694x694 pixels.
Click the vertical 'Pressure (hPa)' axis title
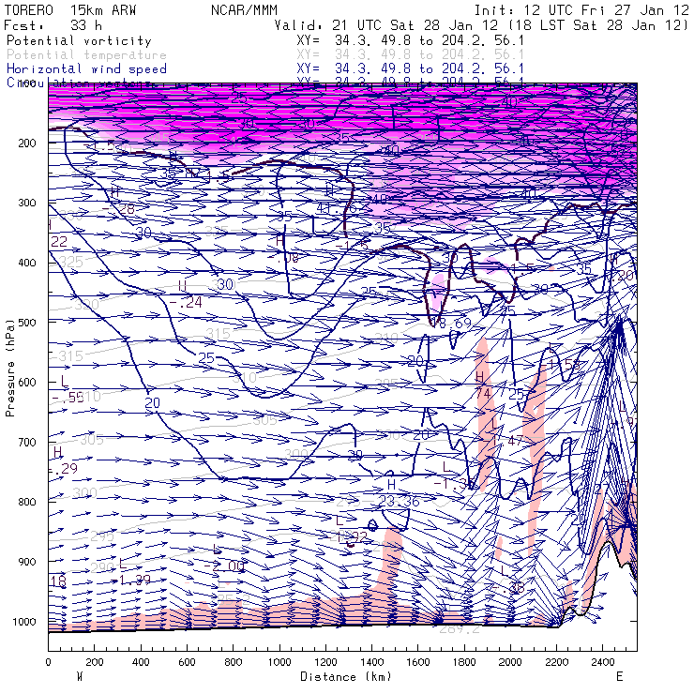9,368
